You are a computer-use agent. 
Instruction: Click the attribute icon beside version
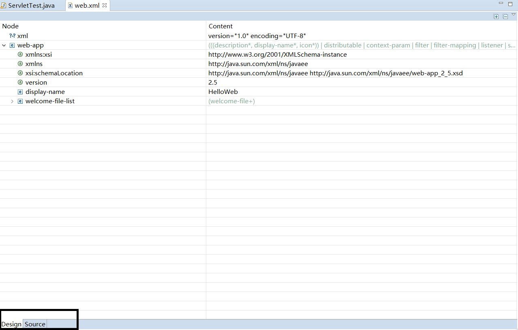coord(20,82)
